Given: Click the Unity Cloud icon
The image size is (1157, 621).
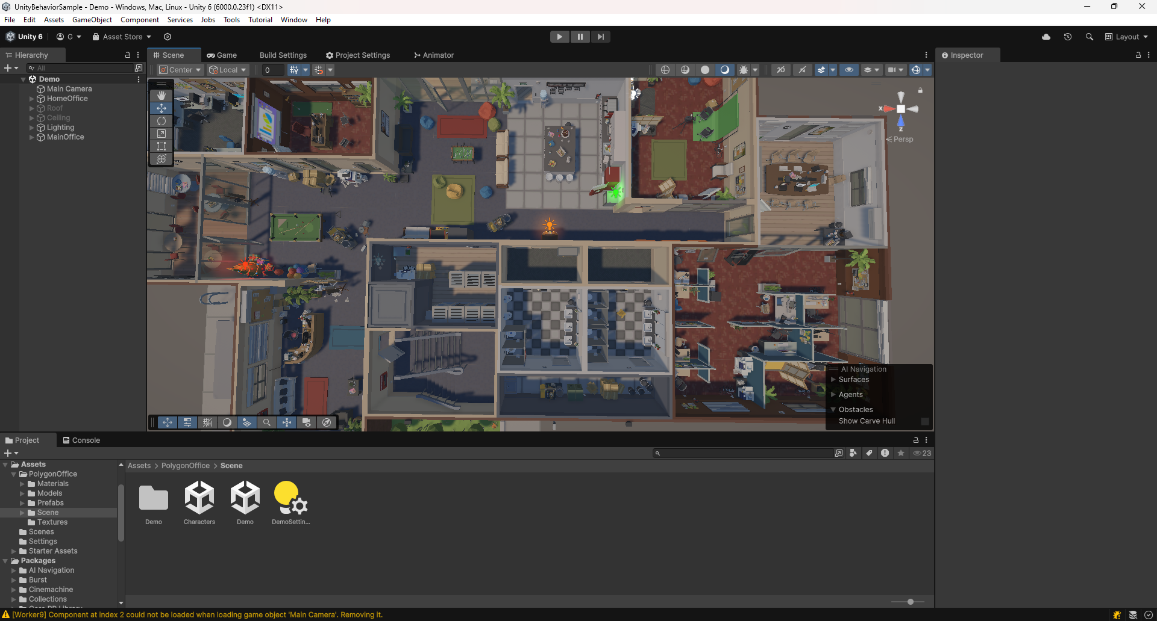Looking at the screenshot, I should (x=1046, y=37).
